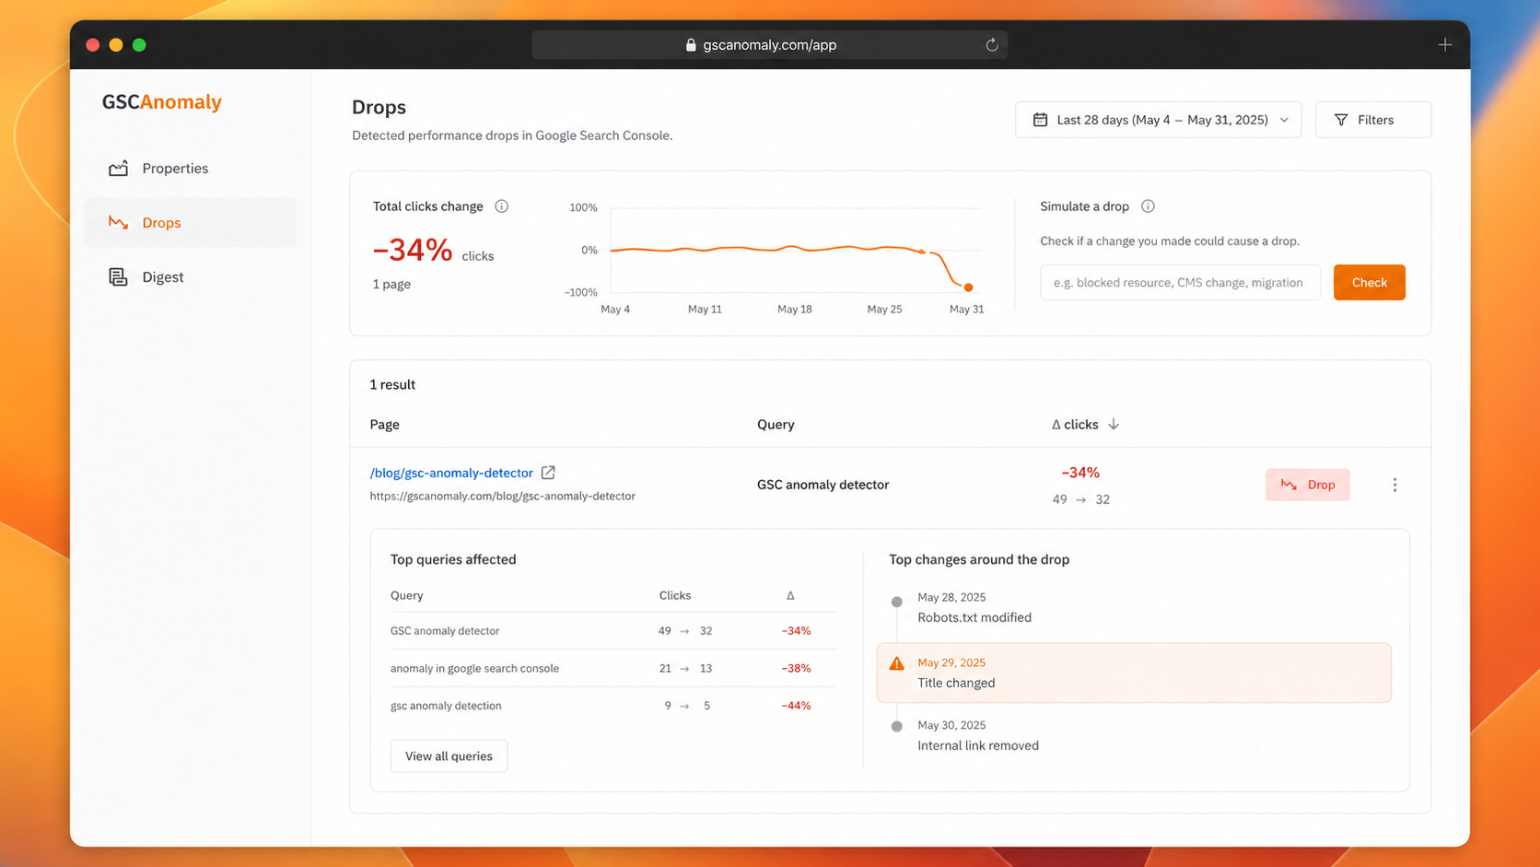Viewport: 1540px width, 867px height.
Task: Show info for Total clicks change
Action: (x=502, y=206)
